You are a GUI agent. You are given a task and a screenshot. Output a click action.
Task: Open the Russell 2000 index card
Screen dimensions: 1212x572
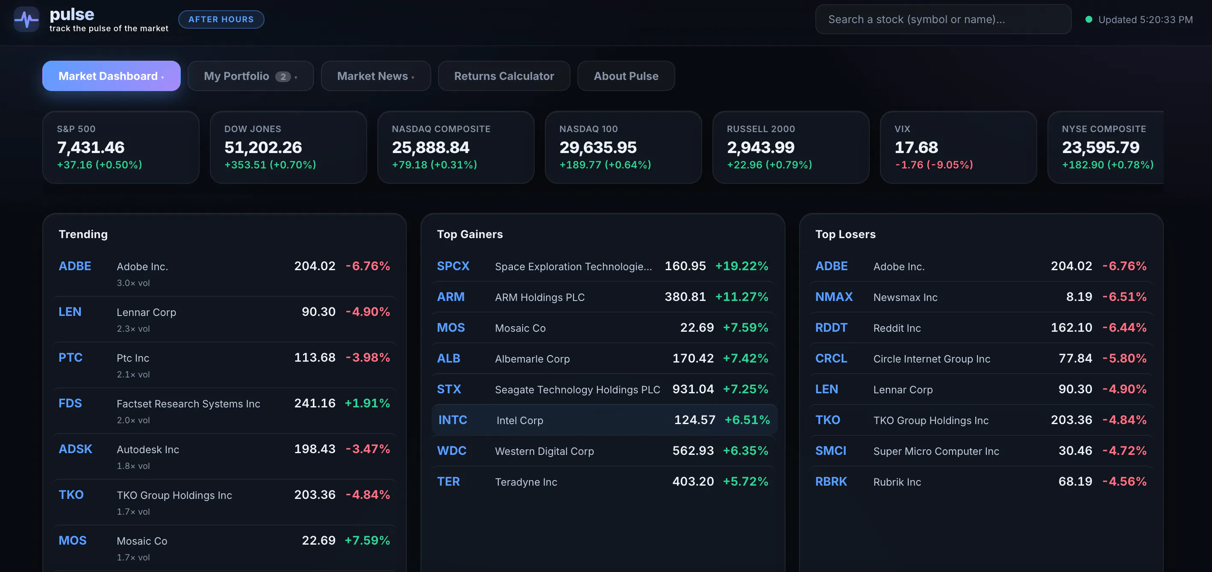click(791, 147)
